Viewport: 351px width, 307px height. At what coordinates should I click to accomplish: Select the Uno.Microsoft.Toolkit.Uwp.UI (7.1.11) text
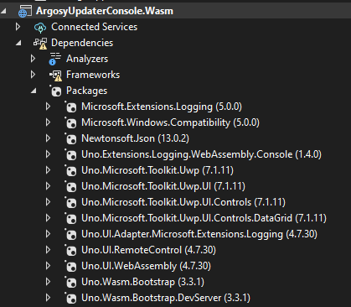tap(163, 186)
